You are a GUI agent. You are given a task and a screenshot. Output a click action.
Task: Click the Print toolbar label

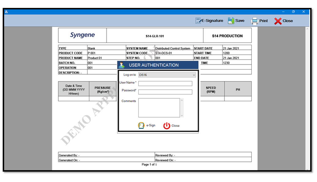(x=264, y=21)
